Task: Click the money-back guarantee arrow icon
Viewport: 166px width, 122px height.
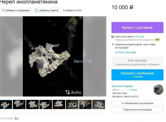Action: pos(113,44)
